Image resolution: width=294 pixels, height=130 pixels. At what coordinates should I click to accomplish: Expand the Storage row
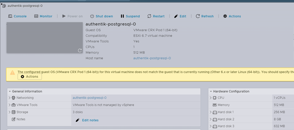pyautogui.click(x=9, y=112)
